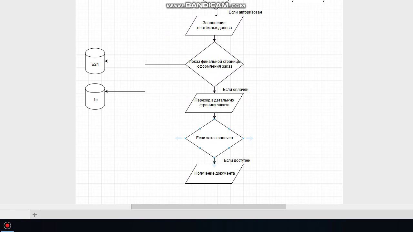
Task: Select the 'Получение документа' parallelogram shape
Action: (x=214, y=174)
